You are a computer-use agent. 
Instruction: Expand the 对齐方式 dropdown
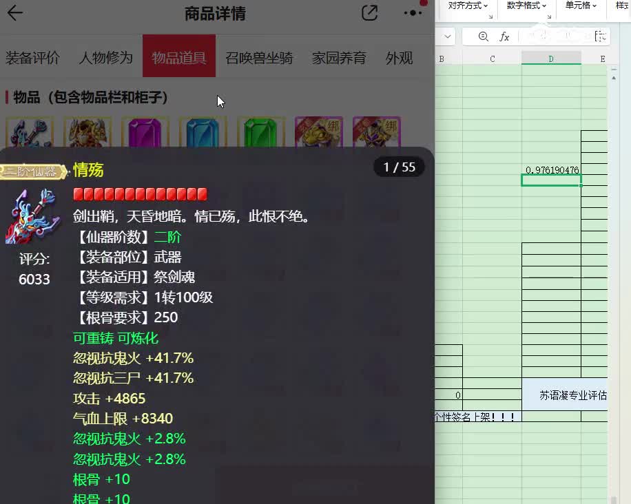click(x=468, y=6)
